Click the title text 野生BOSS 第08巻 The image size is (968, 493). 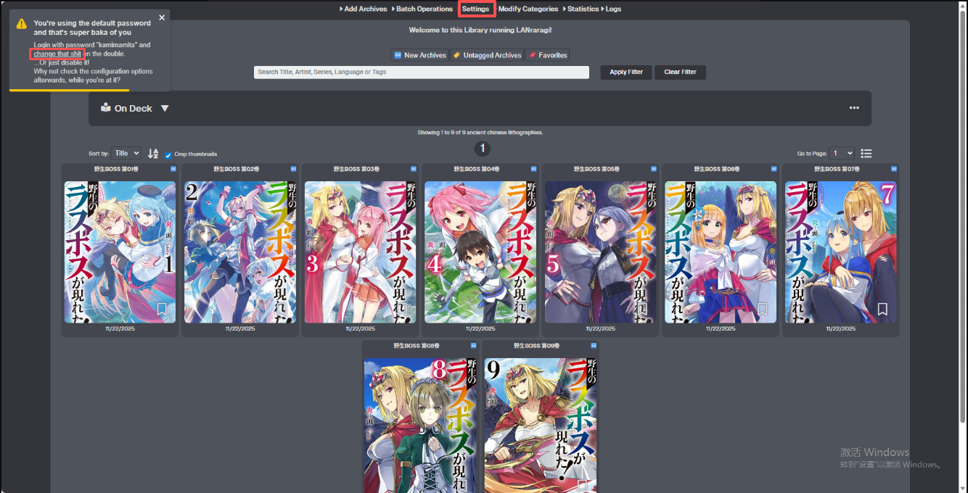click(x=417, y=346)
